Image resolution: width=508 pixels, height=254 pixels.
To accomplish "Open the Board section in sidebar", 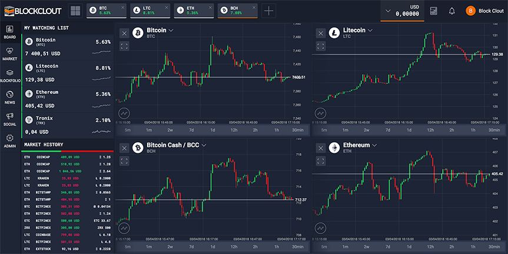I will 10,32.
